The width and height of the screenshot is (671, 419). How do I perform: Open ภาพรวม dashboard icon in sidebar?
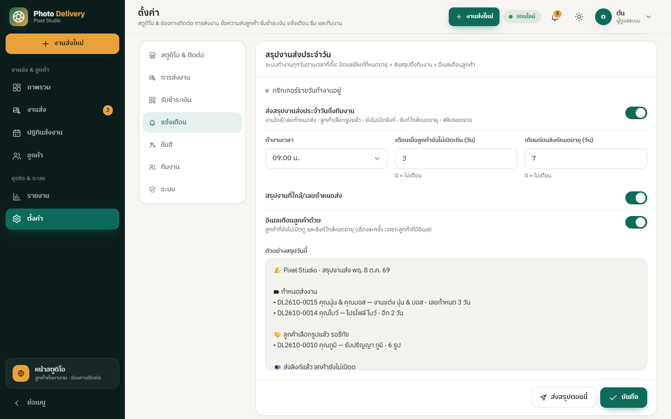tap(17, 88)
